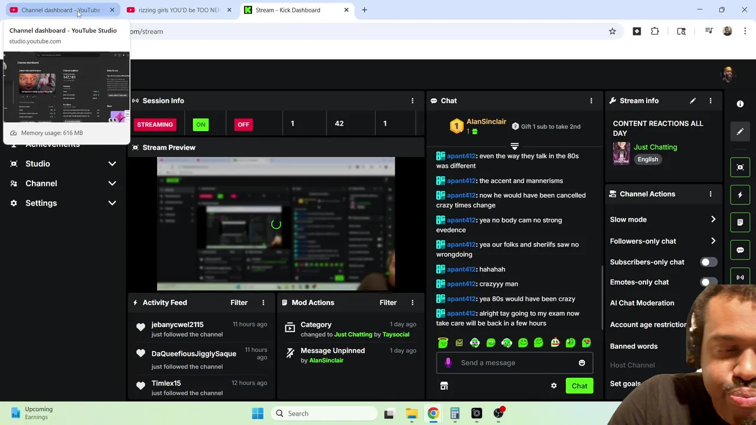Open Stream info three-dot menu

tap(711, 101)
